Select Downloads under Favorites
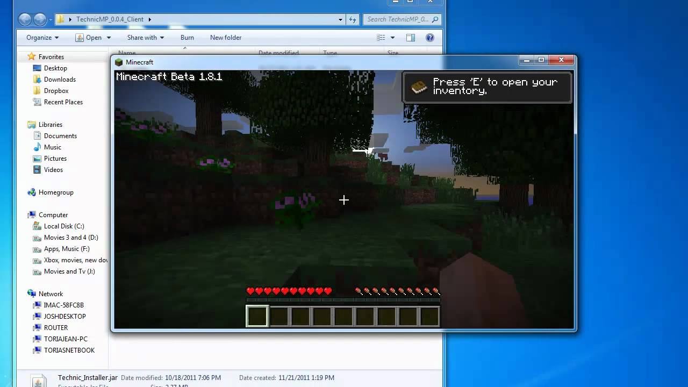This screenshot has height=387, width=688. [60, 80]
